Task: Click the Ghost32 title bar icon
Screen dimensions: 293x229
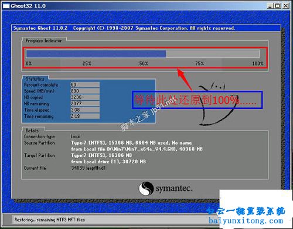Action: [x=6, y=6]
